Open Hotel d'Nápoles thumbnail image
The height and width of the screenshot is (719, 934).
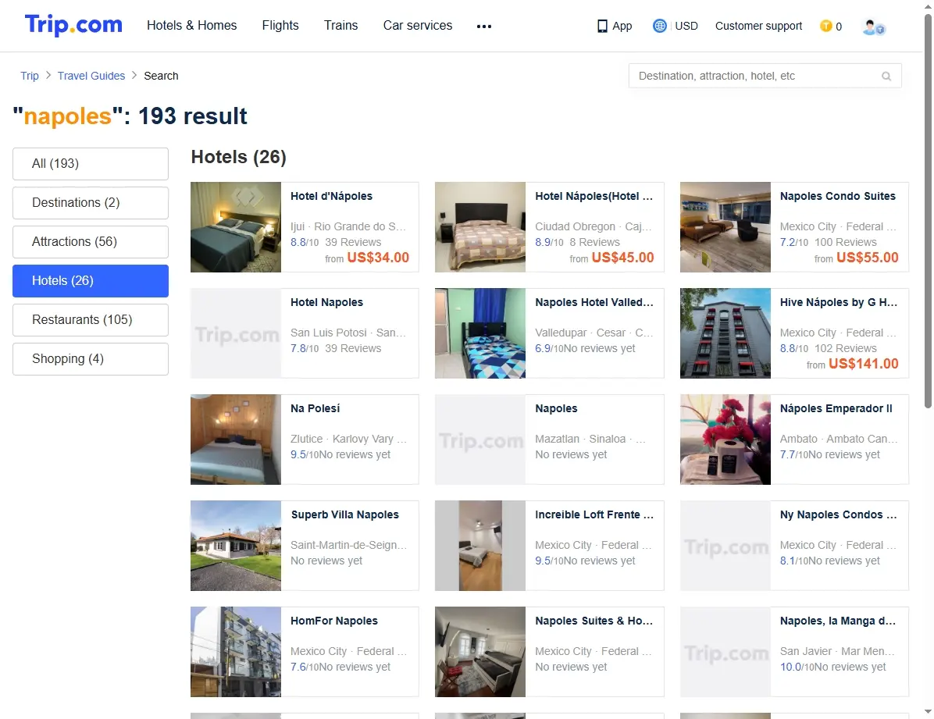236,227
